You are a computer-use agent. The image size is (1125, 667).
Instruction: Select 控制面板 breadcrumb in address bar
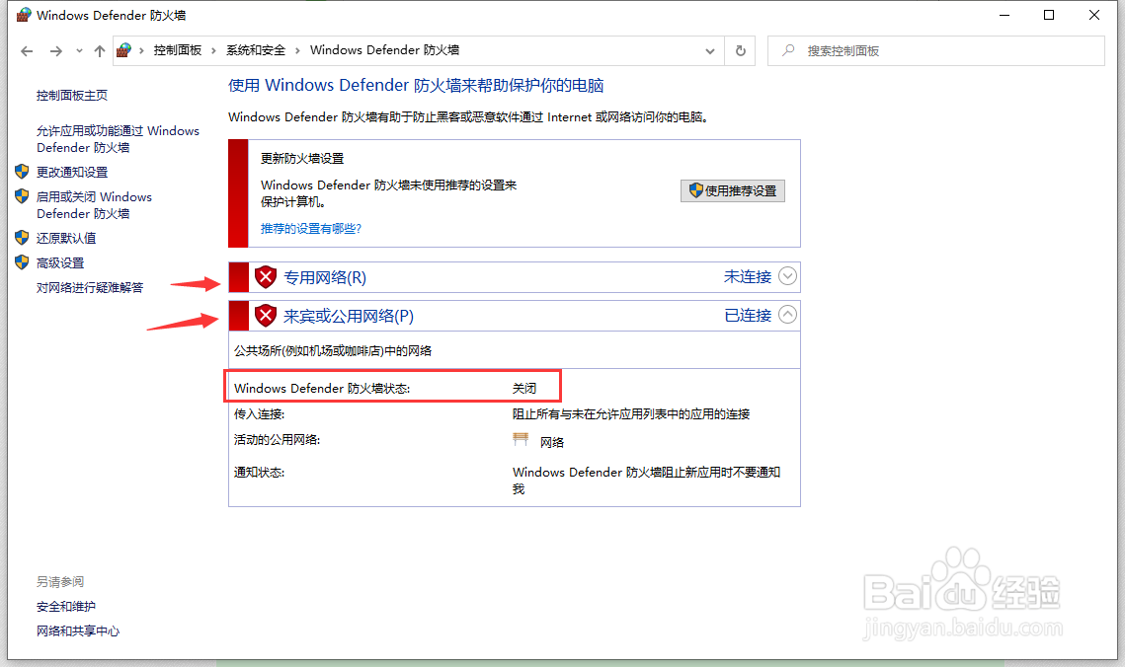(177, 50)
